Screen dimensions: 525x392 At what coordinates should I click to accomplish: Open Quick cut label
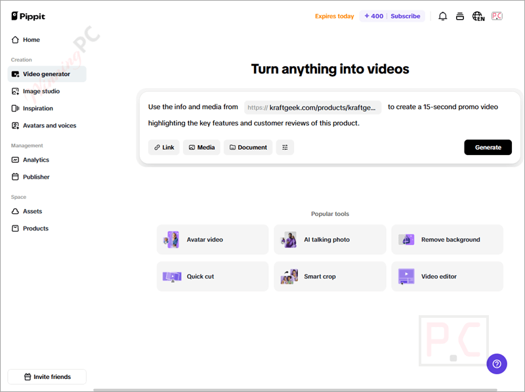point(200,276)
